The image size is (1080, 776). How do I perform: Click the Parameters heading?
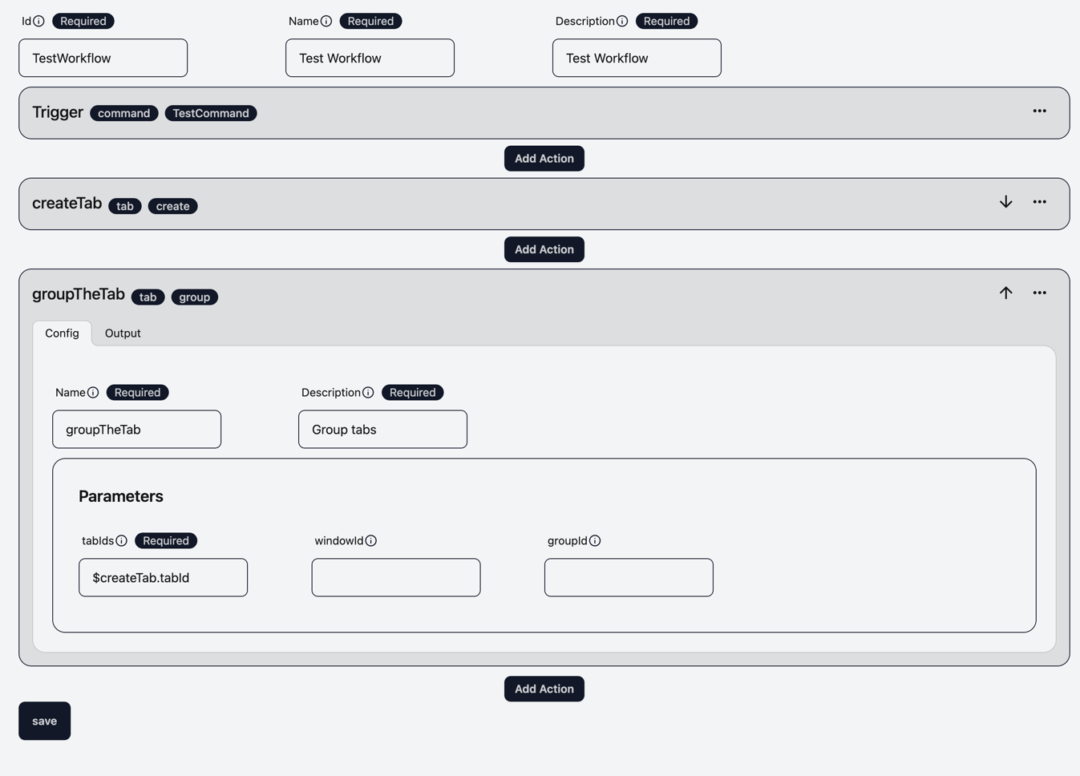(121, 496)
